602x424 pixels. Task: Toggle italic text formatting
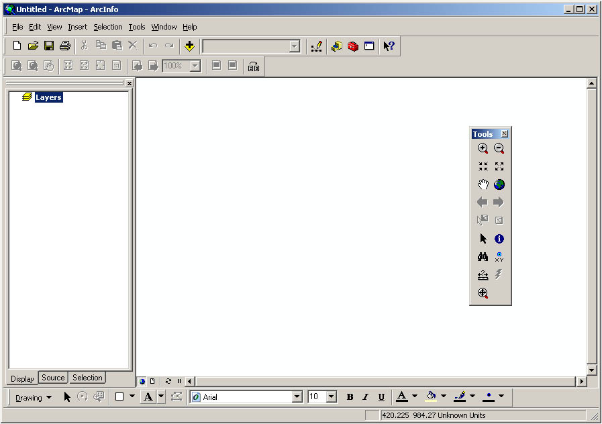365,396
